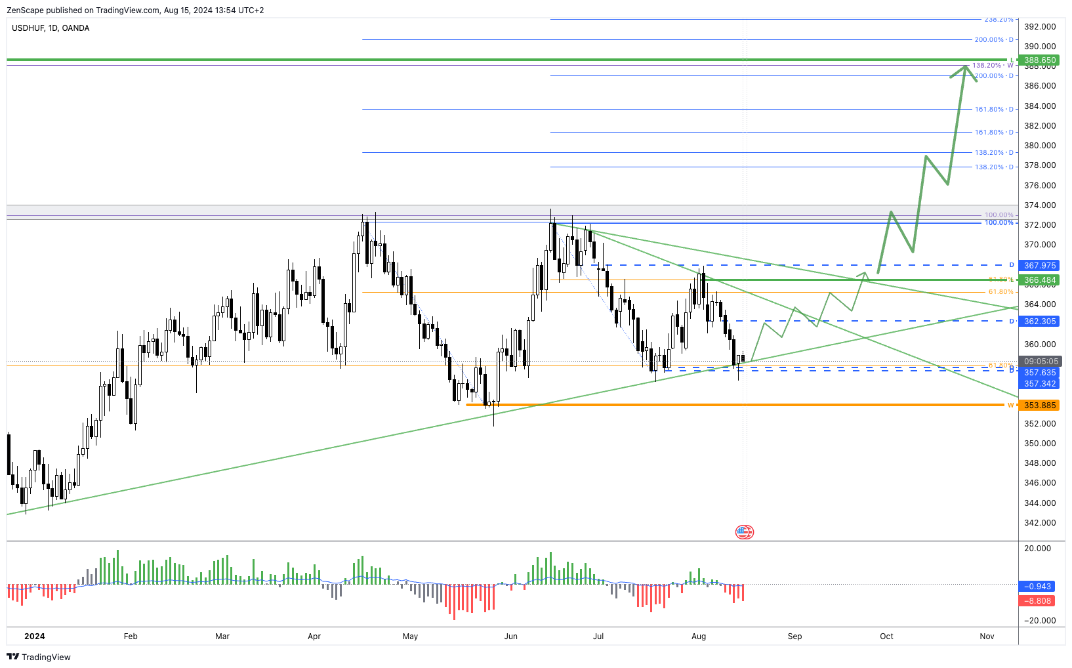Viewport: 1072px width, 668px height.
Task: Click the 357.342 price label
Action: (x=1040, y=384)
